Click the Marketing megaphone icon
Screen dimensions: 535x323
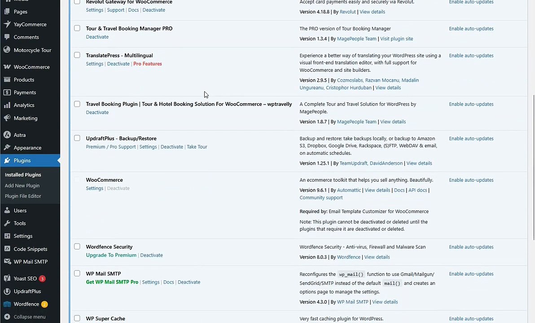(7, 118)
